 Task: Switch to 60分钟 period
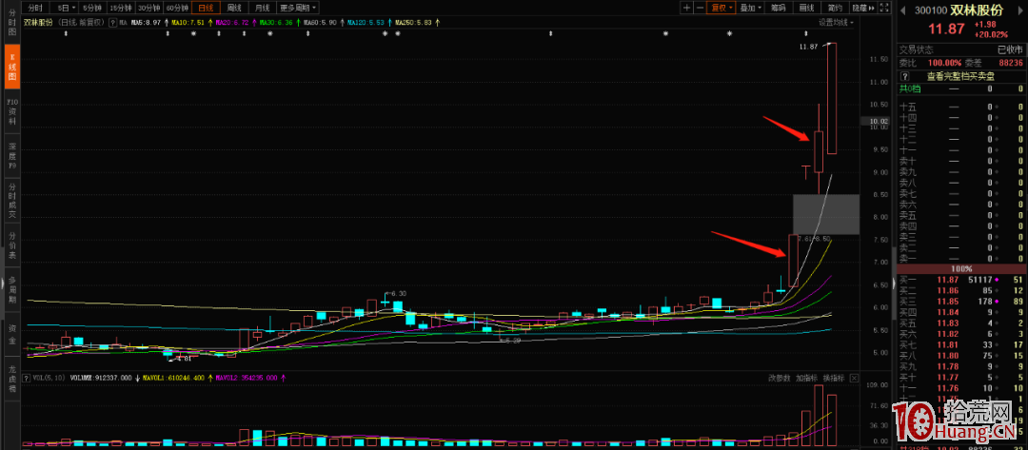[x=176, y=8]
